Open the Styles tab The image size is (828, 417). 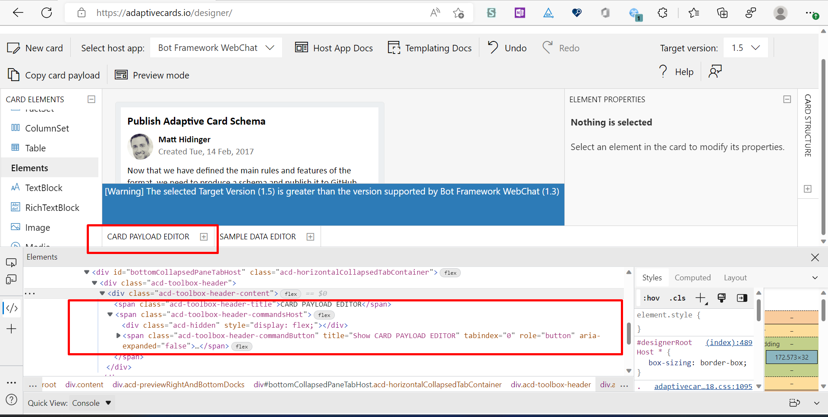(652, 278)
